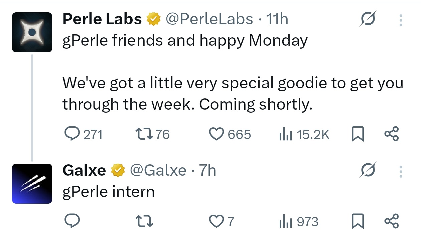Viewport: 421px width, 236px height.
Task: Open the @PerleLabs handle link
Action: (x=209, y=19)
